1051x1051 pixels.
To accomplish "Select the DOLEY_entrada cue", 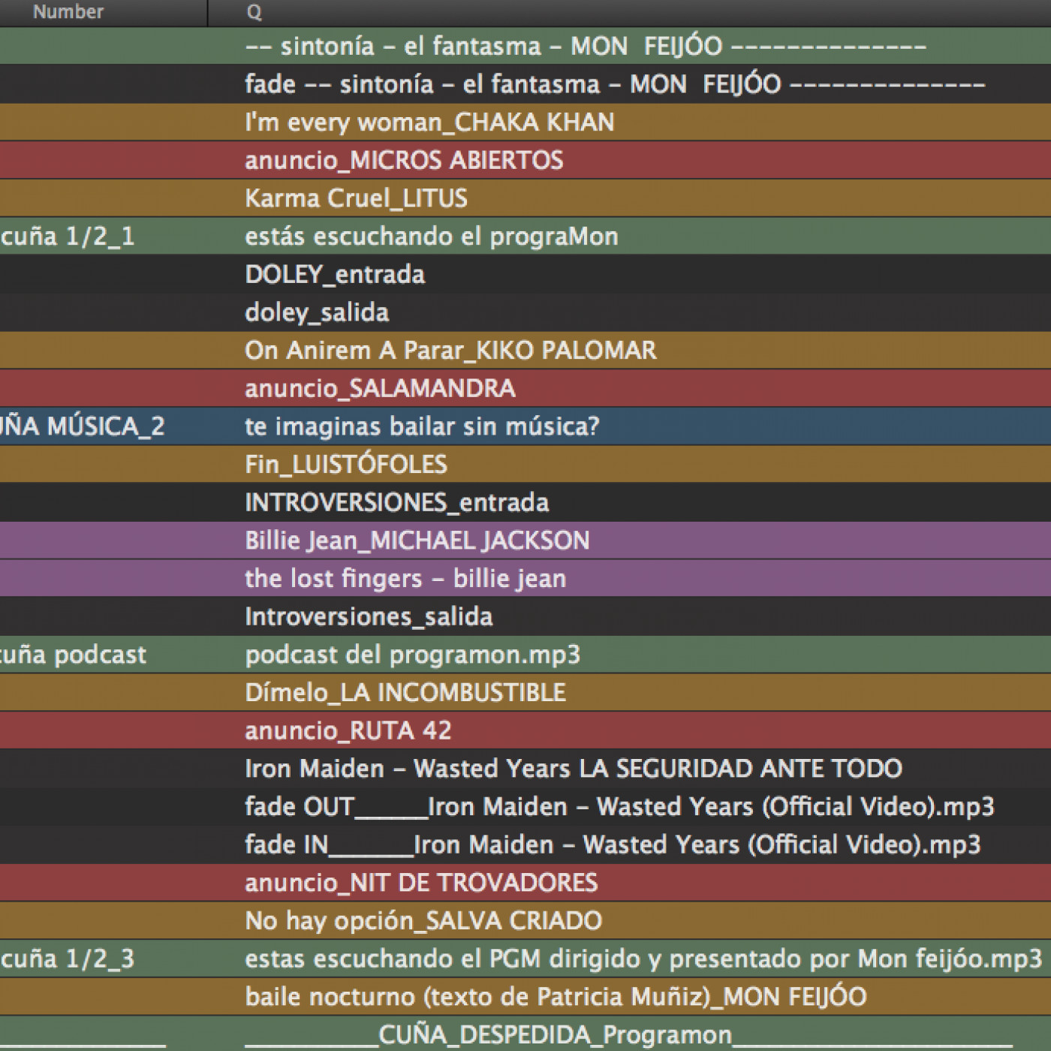I will [x=335, y=275].
